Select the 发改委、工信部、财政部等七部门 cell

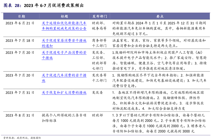tap(99, 60)
